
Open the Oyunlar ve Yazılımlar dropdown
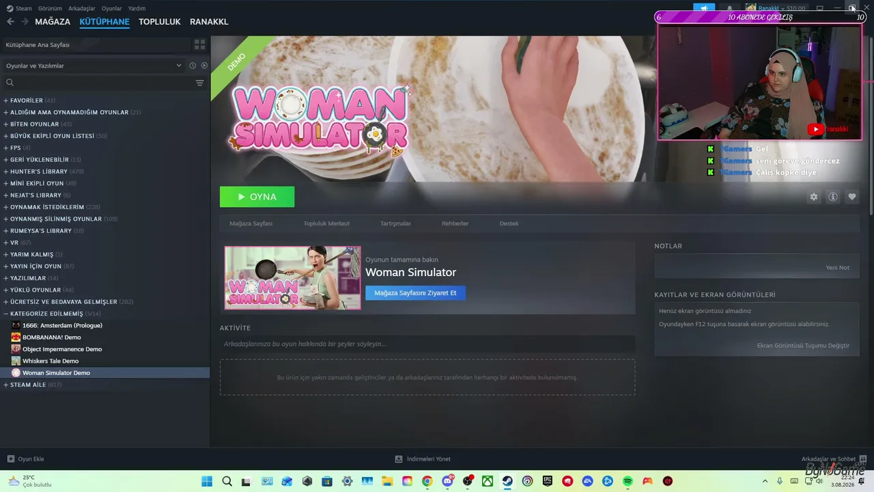(94, 66)
